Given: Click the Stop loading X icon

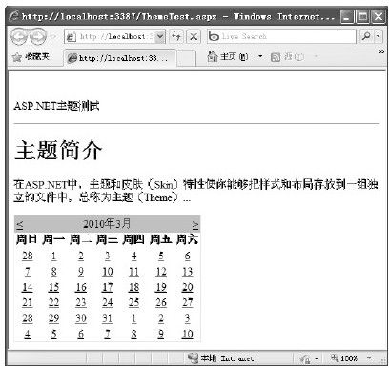Looking at the screenshot, I should [194, 37].
